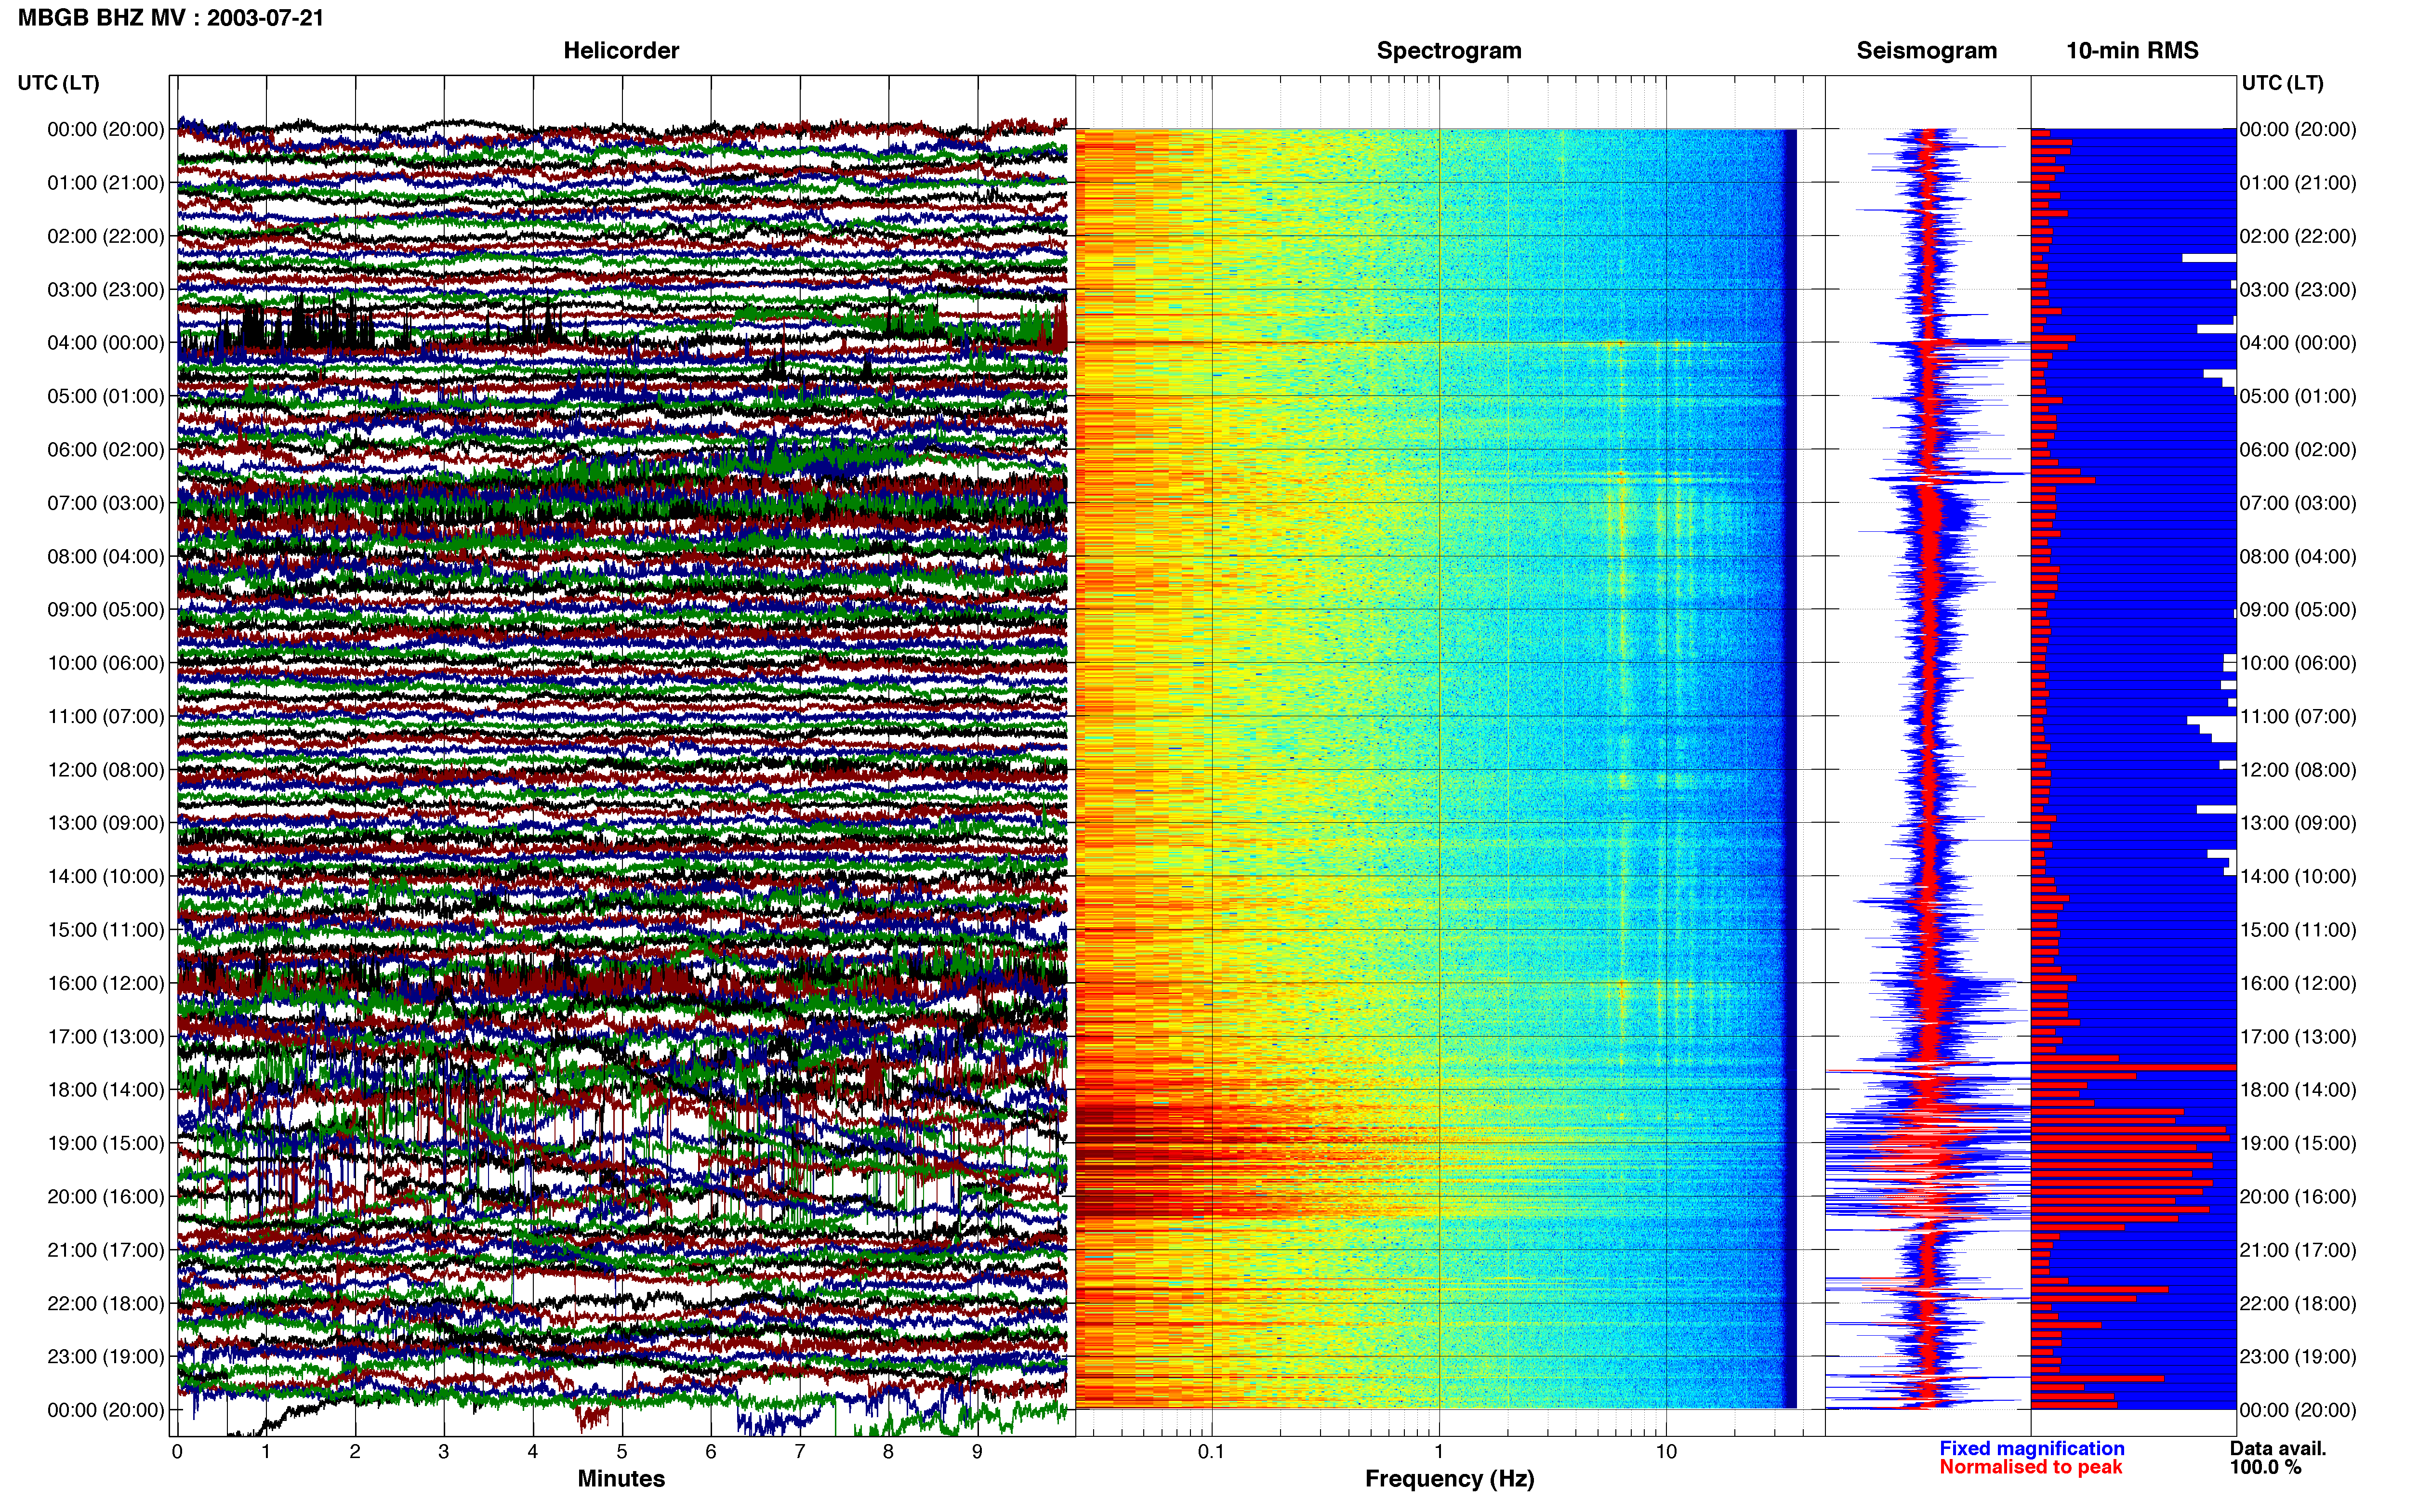Click left time label 06:00 (02:00)
Screen dimensions: 2418x1512
106,449
